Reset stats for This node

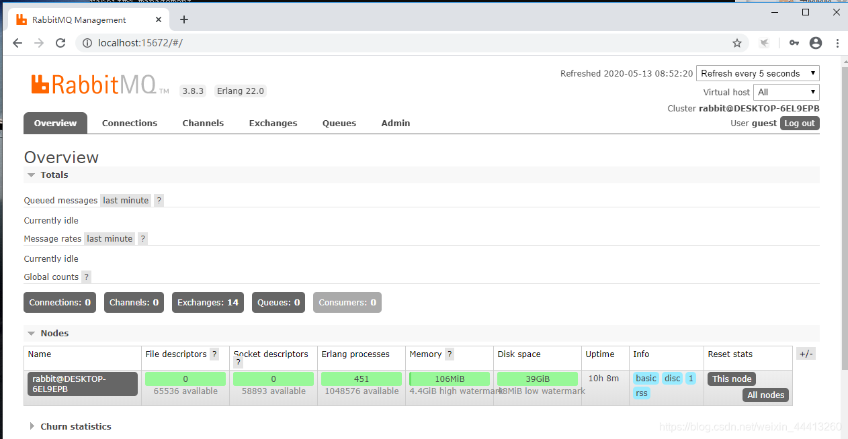[732, 379]
